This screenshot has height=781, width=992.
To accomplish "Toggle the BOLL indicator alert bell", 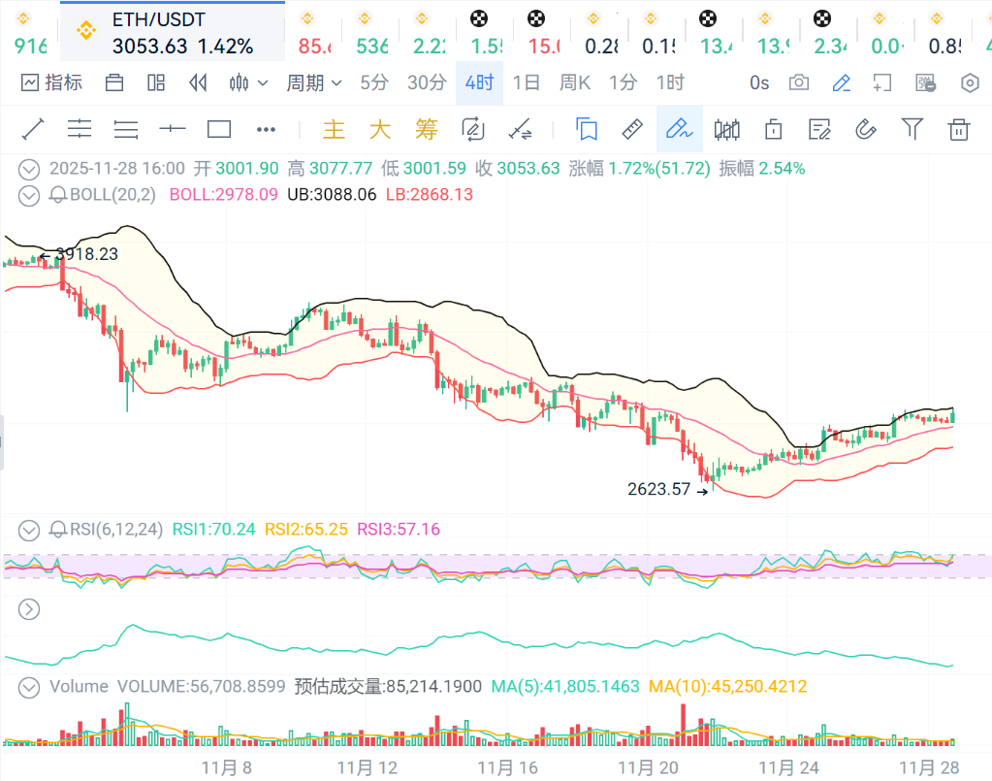I will point(59,195).
